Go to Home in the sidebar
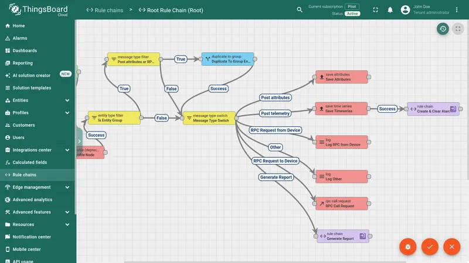This screenshot has width=469, height=263. point(38,26)
